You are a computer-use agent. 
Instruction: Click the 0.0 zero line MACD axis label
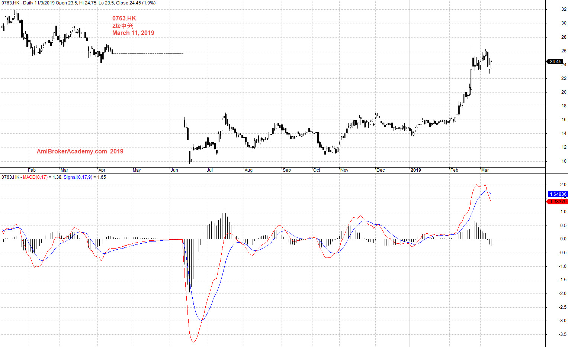[563, 239]
